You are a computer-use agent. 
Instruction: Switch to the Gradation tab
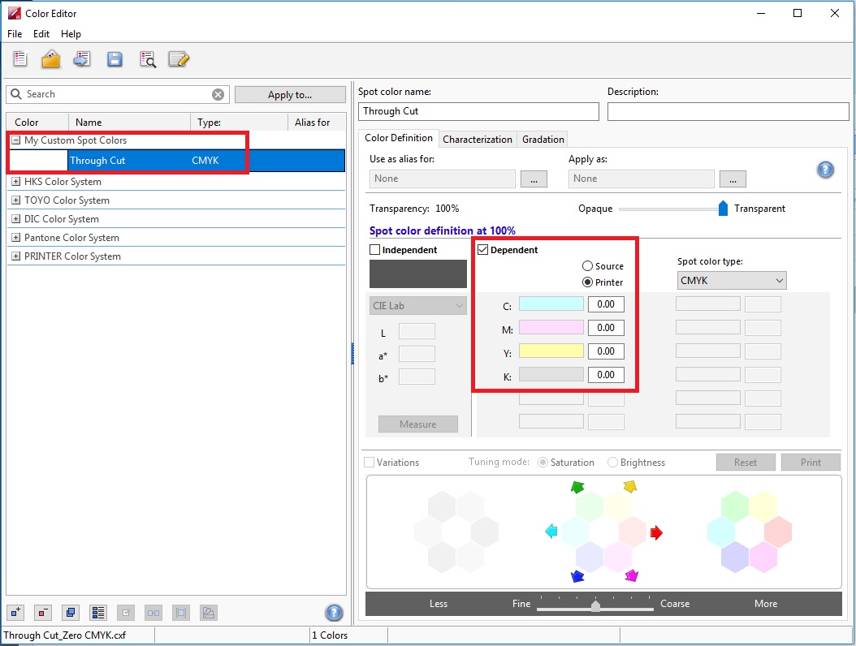point(543,139)
